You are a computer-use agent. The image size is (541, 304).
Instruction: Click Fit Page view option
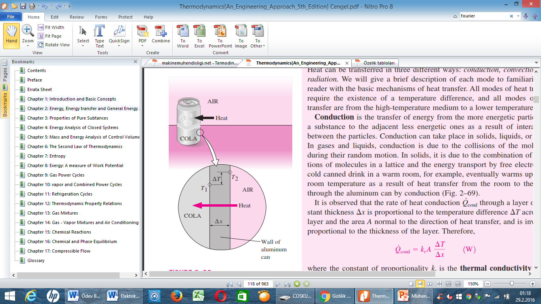[50, 36]
